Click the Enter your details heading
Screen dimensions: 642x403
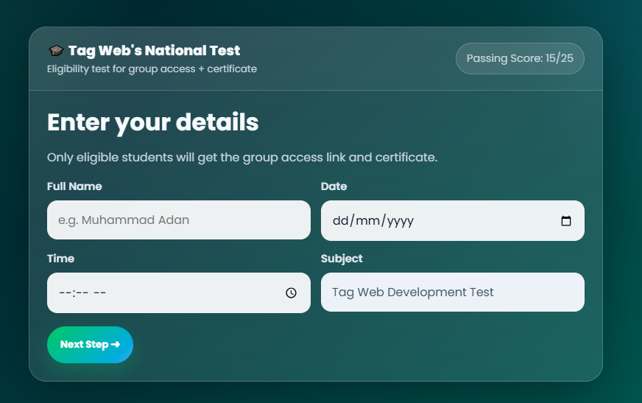coord(152,122)
